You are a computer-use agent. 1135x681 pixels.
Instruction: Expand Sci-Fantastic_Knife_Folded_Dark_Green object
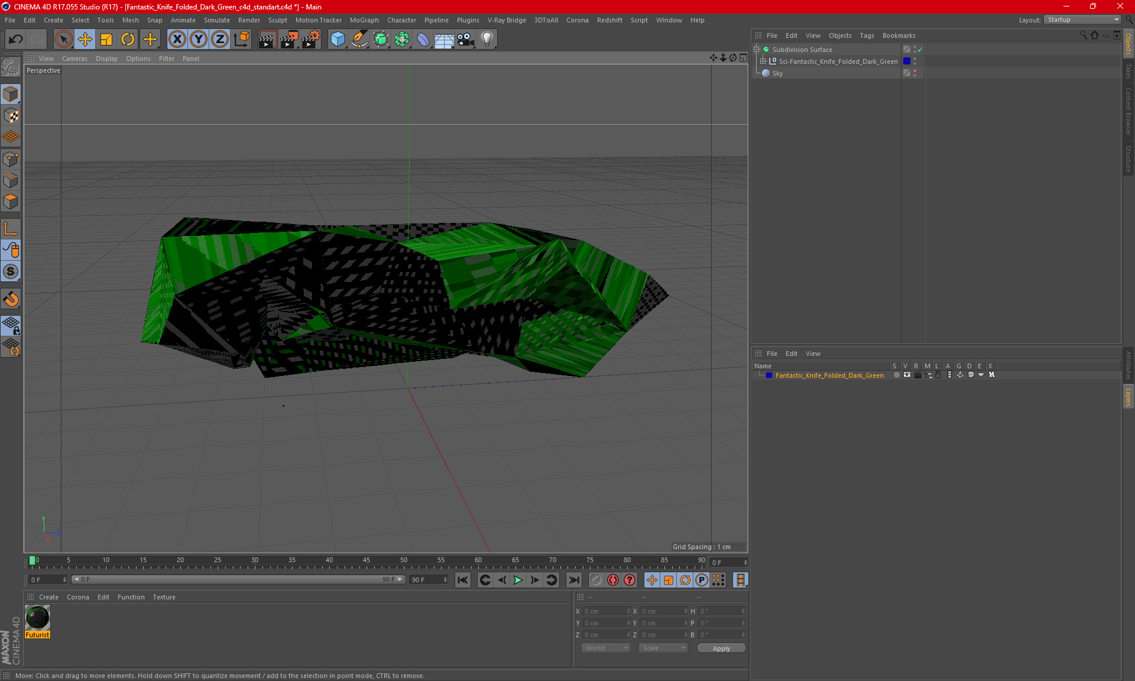(763, 61)
